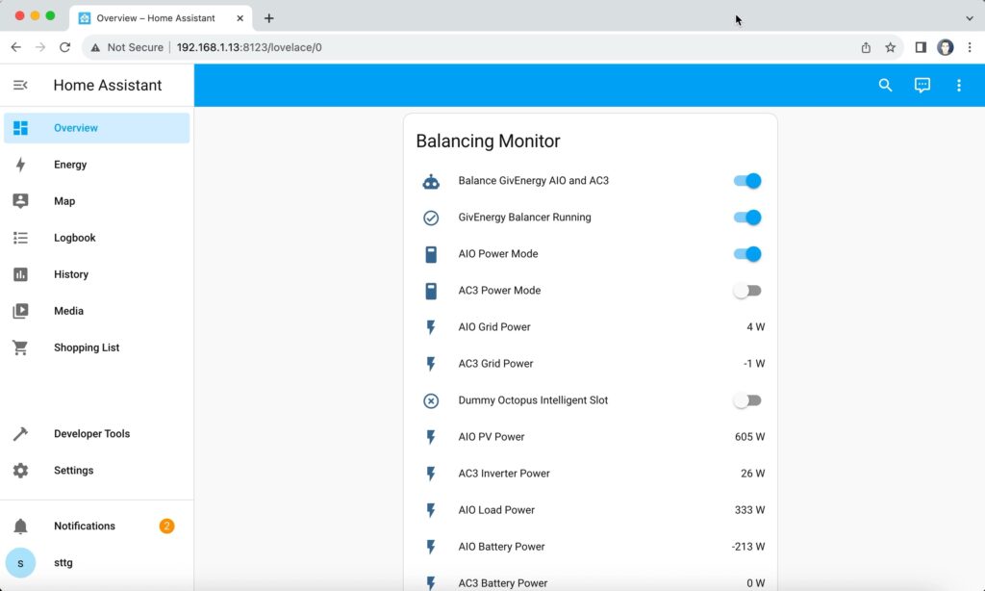Click the 26 W AC3 Inverter Power value

click(752, 474)
